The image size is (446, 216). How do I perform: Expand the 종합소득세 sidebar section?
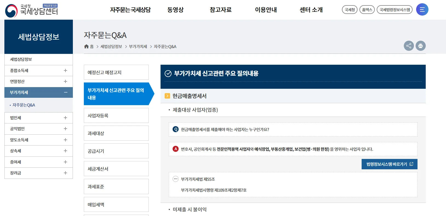(65, 70)
